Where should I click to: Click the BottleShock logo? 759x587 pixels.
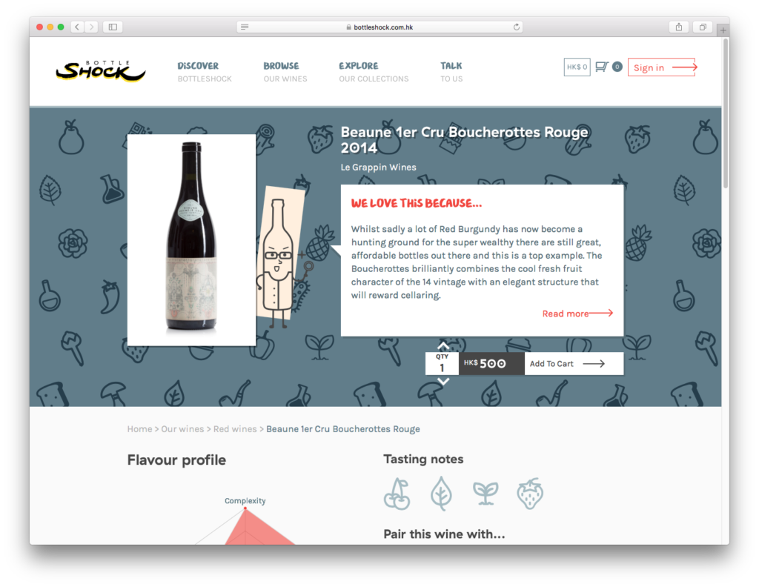[100, 70]
